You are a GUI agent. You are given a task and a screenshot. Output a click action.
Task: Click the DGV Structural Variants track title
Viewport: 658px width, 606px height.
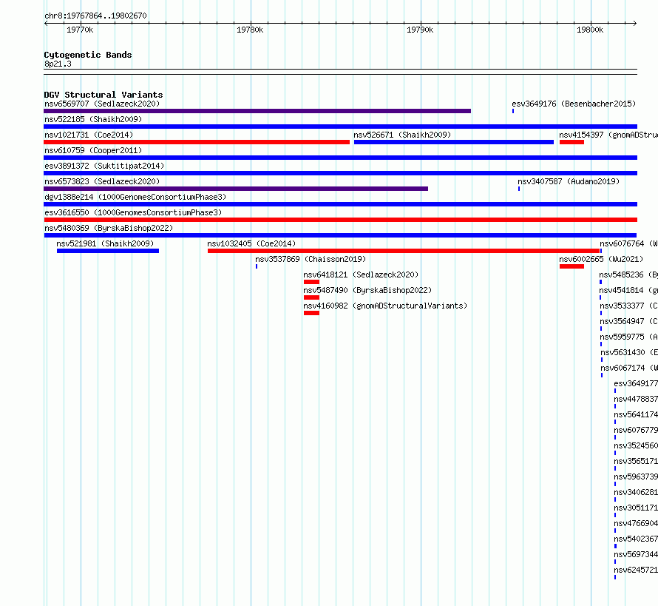pyautogui.click(x=104, y=95)
